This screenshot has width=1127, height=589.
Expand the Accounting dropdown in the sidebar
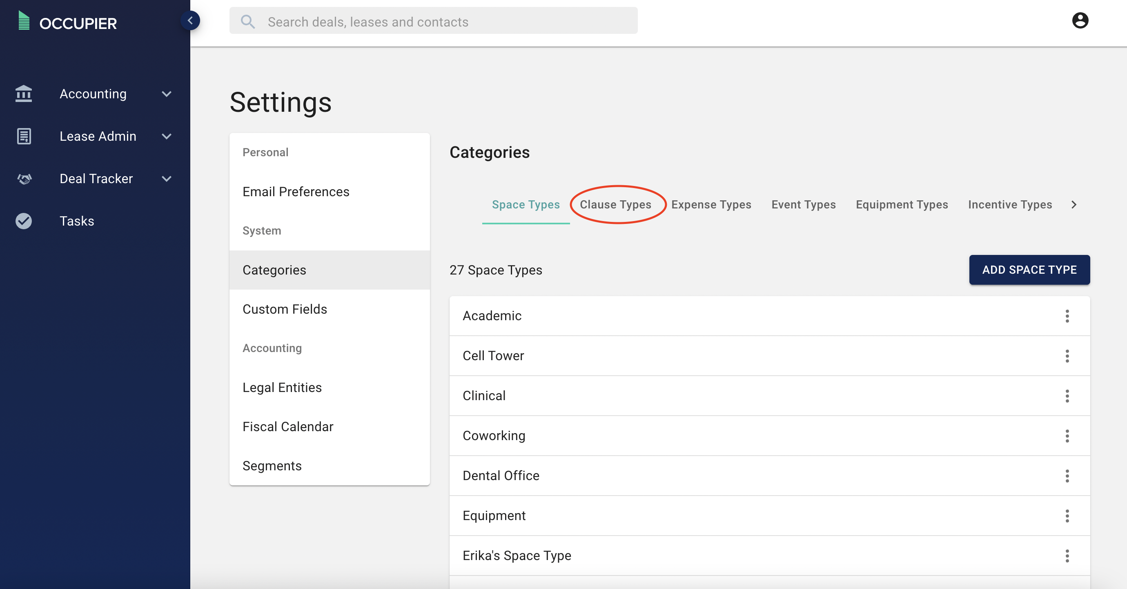click(x=166, y=94)
